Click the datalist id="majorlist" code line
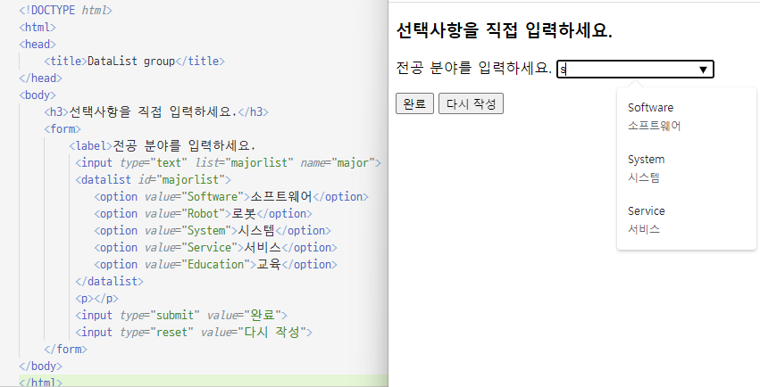 pos(154,179)
